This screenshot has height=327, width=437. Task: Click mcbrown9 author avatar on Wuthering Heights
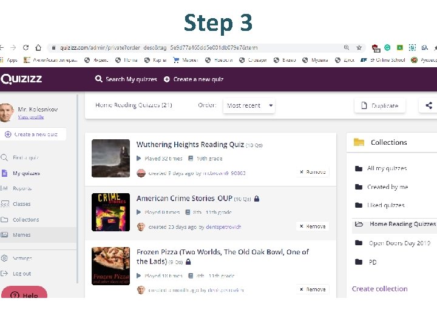click(x=141, y=173)
